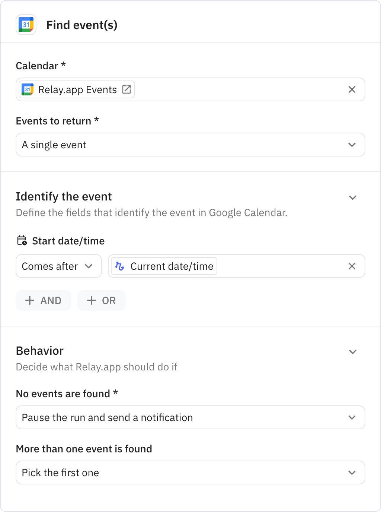The height and width of the screenshot is (512, 381).
Task: Click the variable icon in Current date/time
Action: click(x=120, y=266)
